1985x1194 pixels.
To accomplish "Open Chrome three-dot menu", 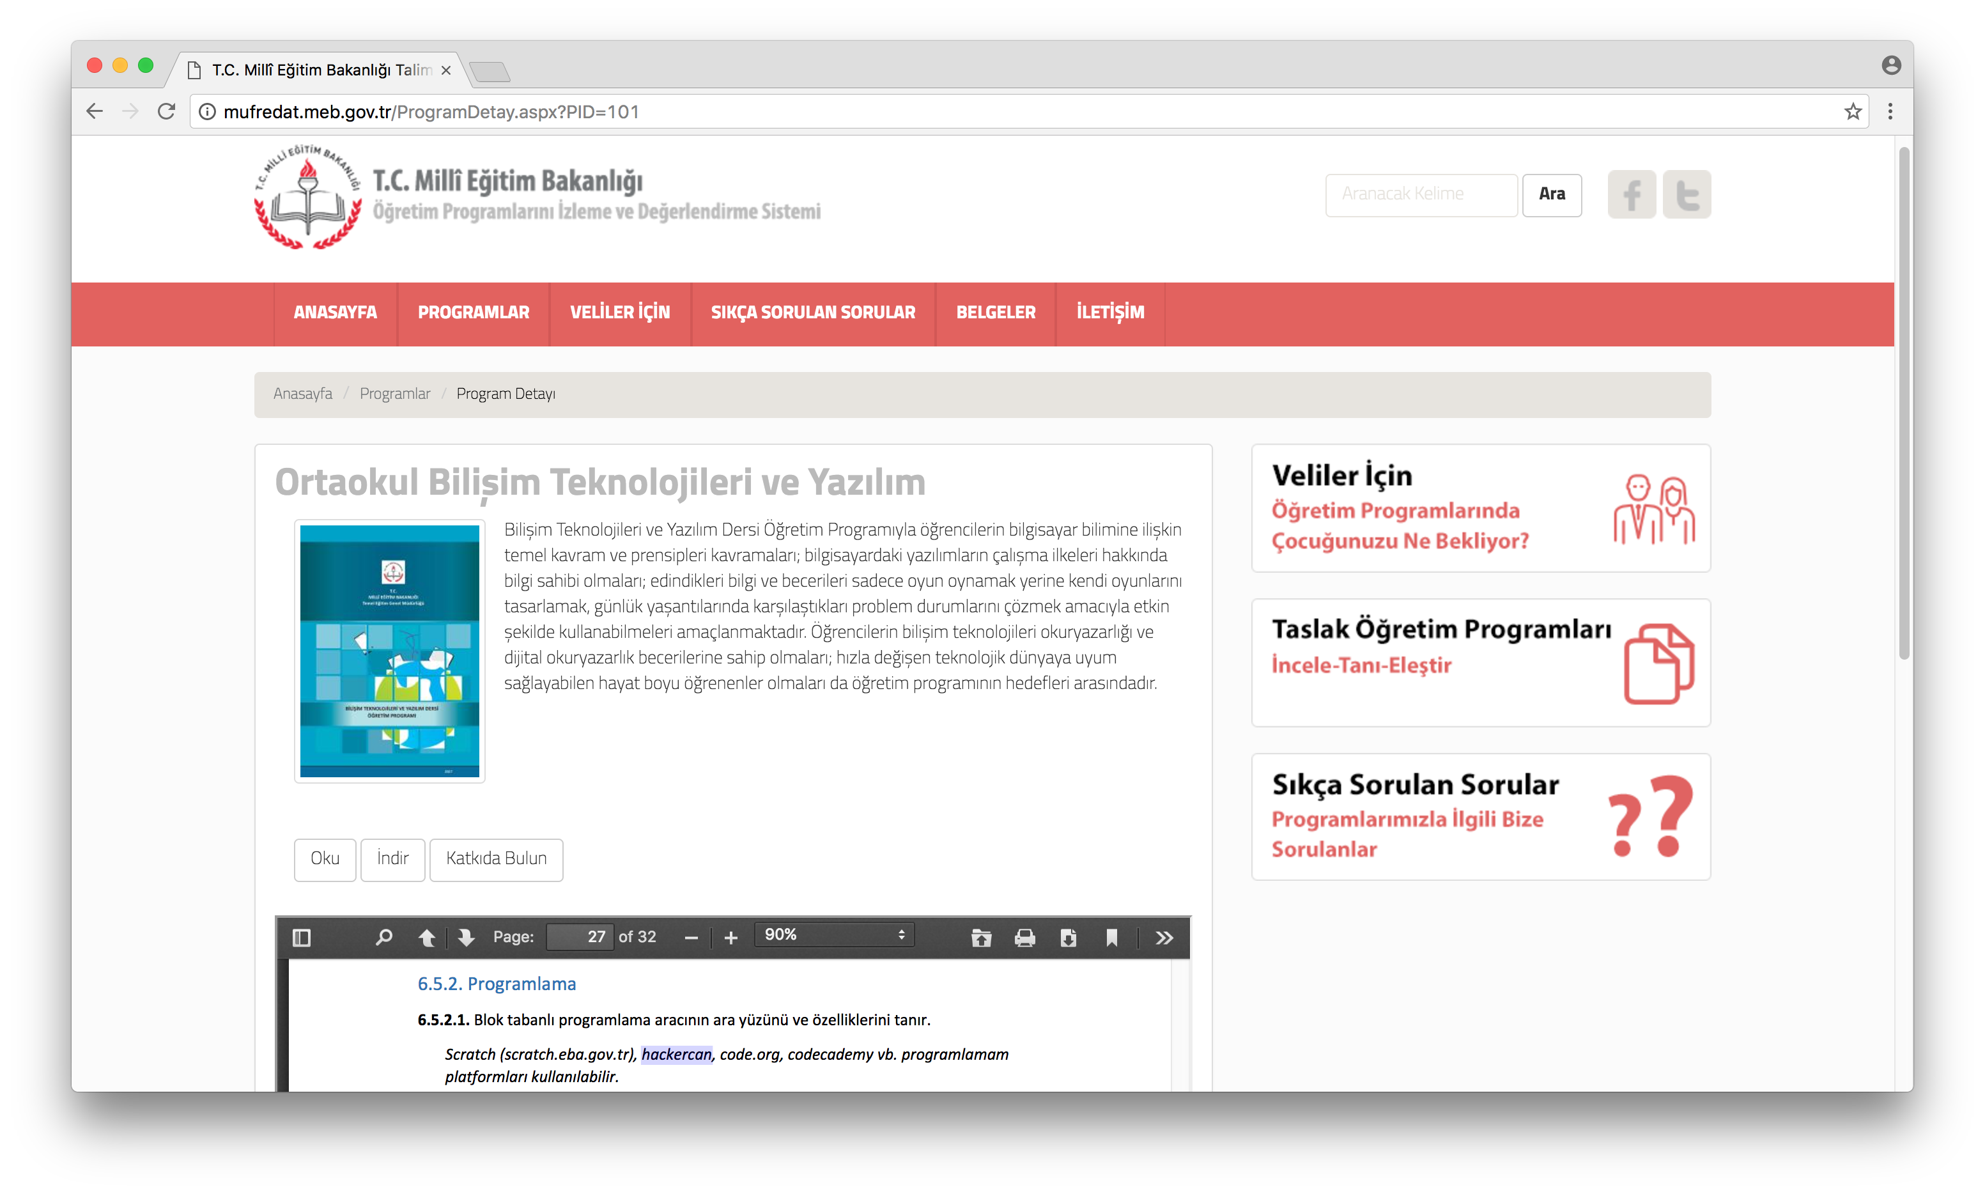I will (x=1890, y=111).
